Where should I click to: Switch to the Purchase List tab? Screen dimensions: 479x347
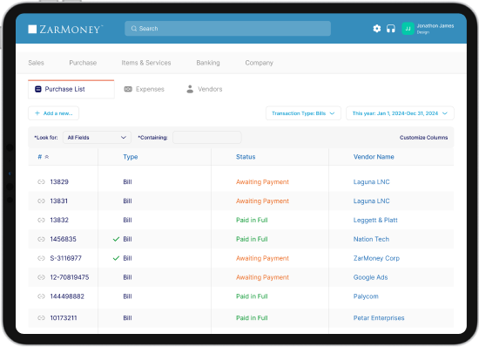point(71,89)
